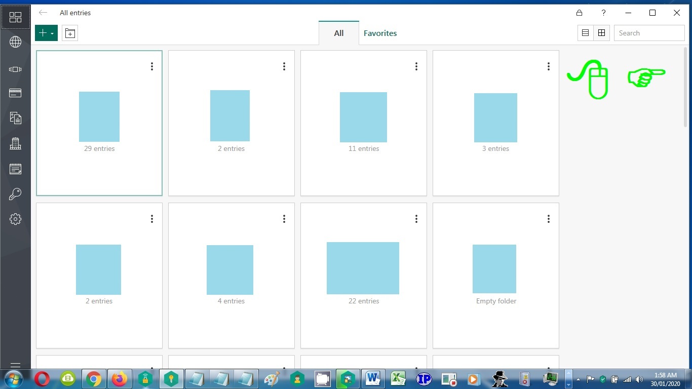Open the key icon password tool
Image resolution: width=692 pixels, height=389 pixels.
15,194
